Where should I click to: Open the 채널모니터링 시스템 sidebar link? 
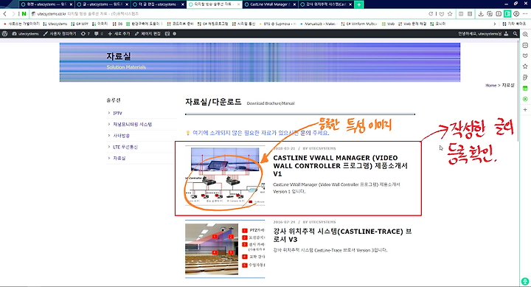tap(133, 125)
